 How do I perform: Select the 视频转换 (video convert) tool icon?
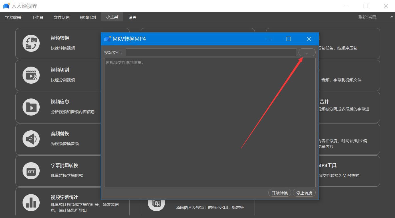click(x=31, y=43)
